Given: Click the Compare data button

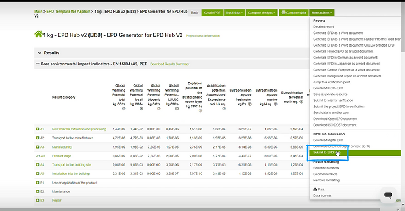Looking at the screenshot, I should [293, 13].
